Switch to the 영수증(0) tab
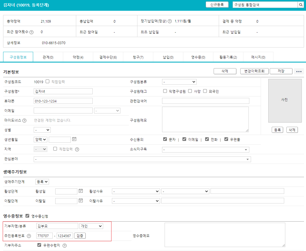 pos(198,57)
